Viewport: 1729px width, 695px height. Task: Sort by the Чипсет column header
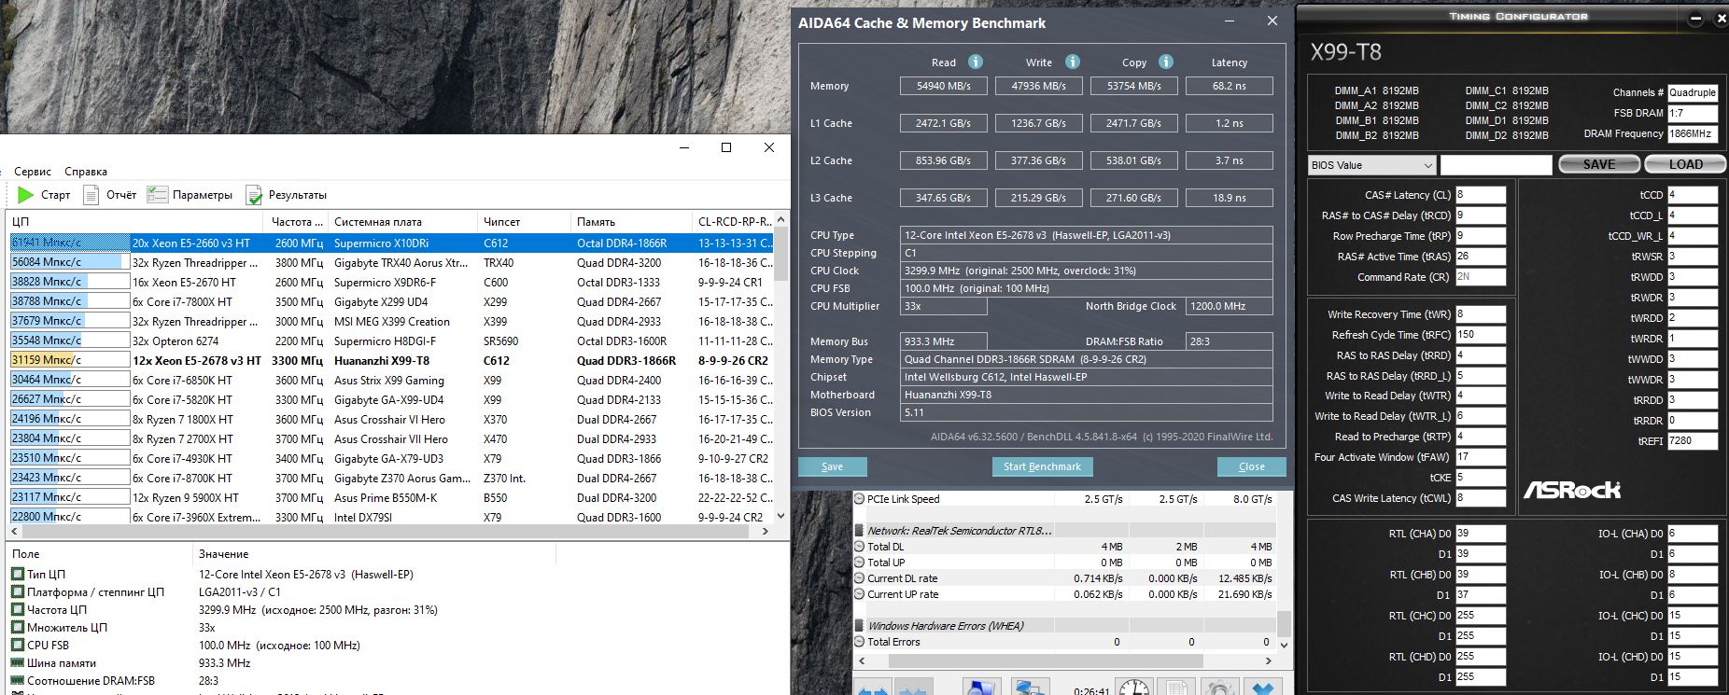[524, 222]
